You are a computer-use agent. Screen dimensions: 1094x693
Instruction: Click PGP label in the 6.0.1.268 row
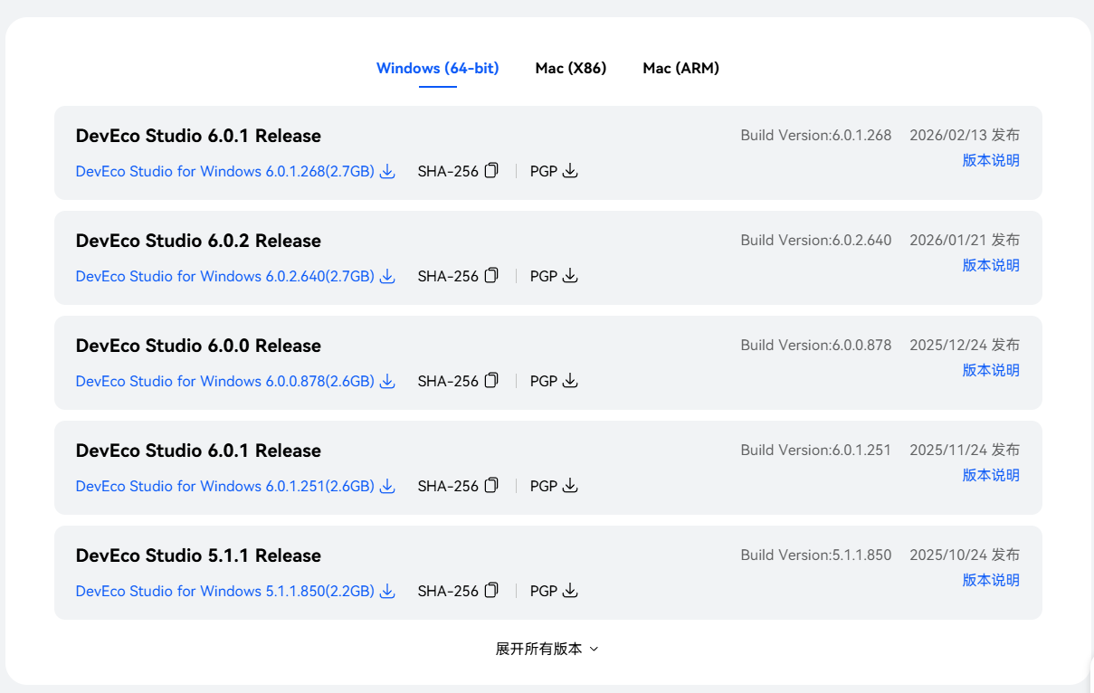pyautogui.click(x=544, y=171)
